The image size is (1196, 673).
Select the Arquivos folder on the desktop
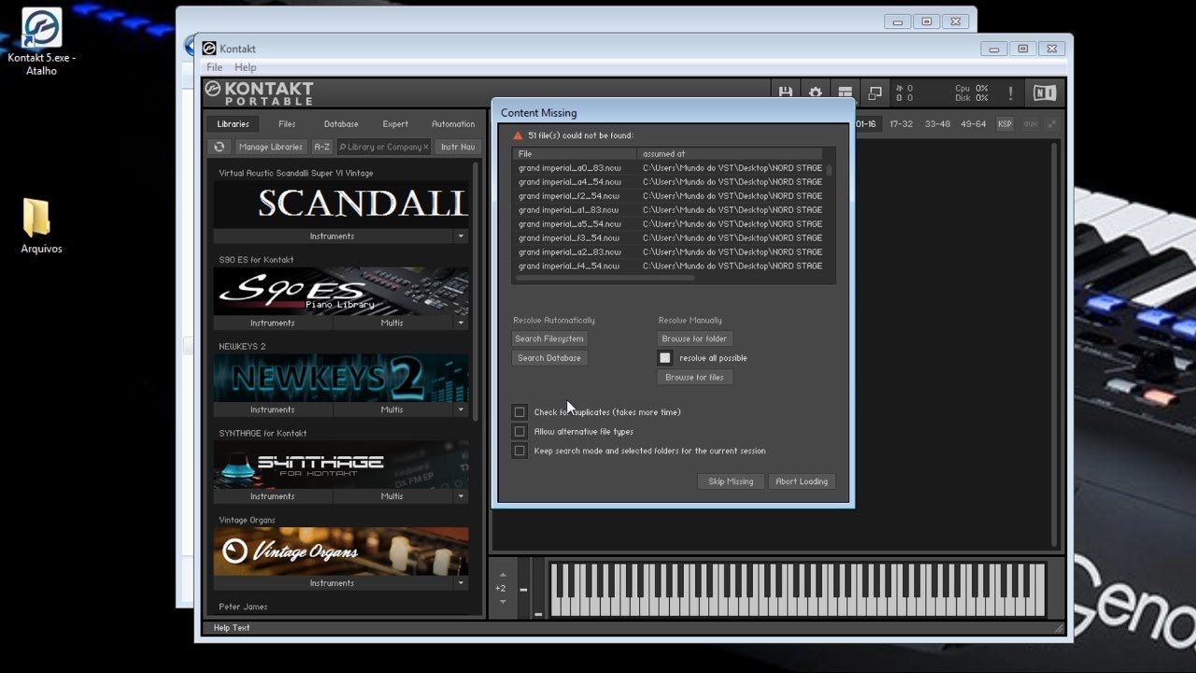41,226
